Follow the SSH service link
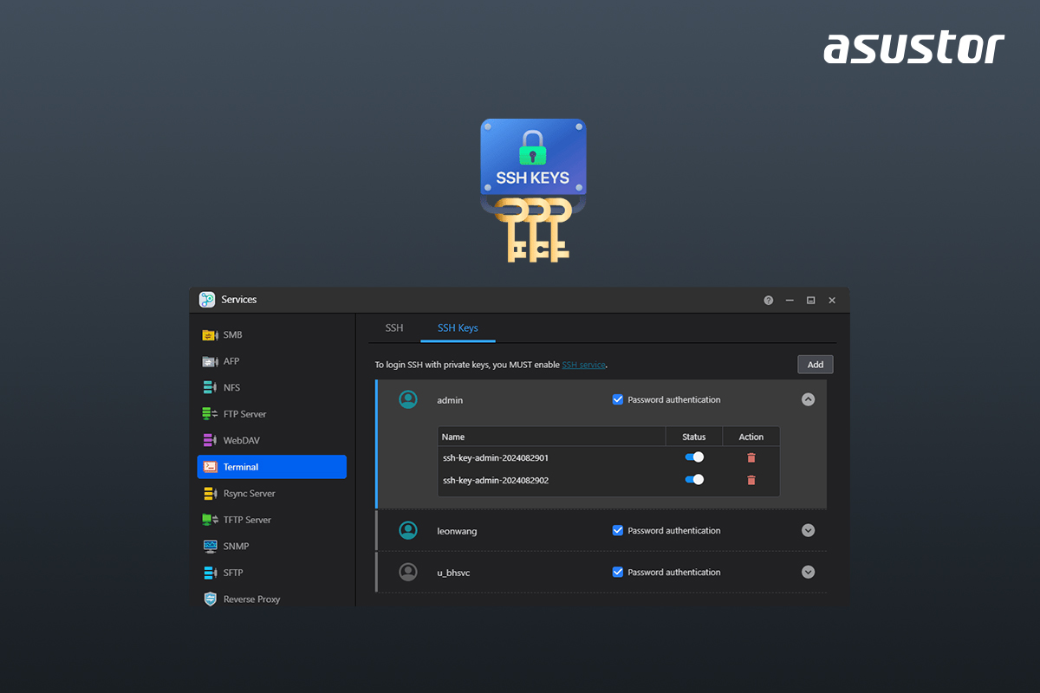The width and height of the screenshot is (1040, 693). click(583, 366)
